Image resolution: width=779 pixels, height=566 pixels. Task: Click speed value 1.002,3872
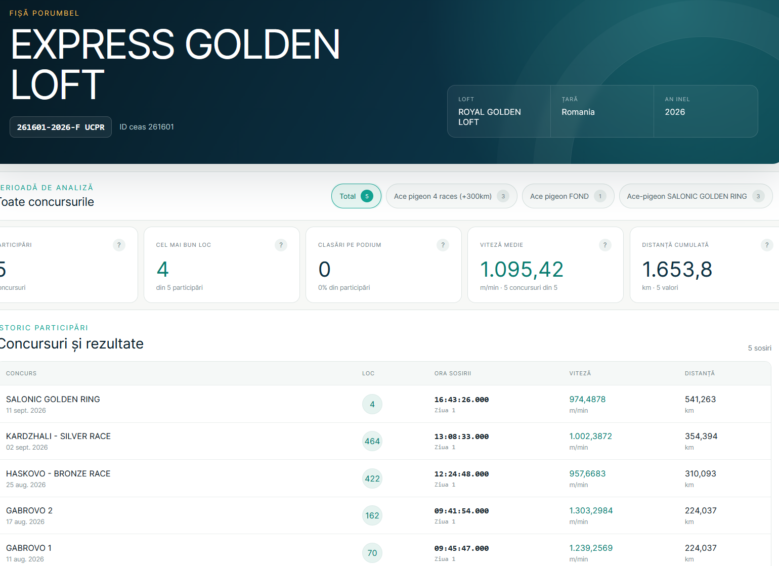click(591, 436)
